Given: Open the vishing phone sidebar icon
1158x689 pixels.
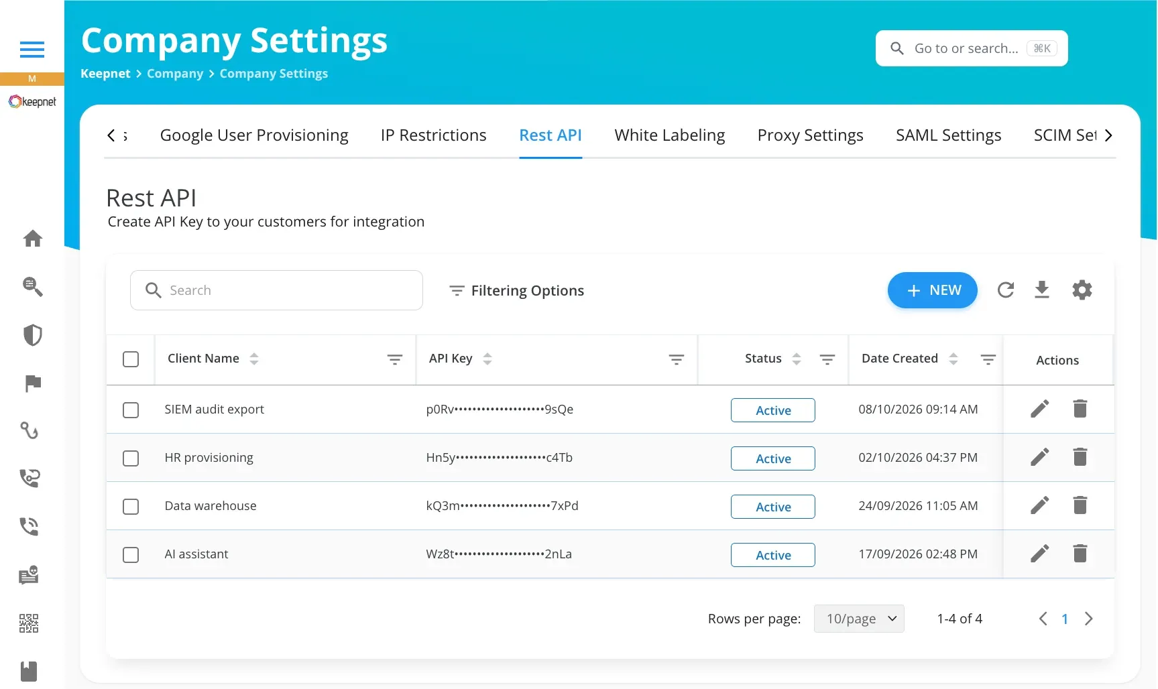Looking at the screenshot, I should click(30, 526).
